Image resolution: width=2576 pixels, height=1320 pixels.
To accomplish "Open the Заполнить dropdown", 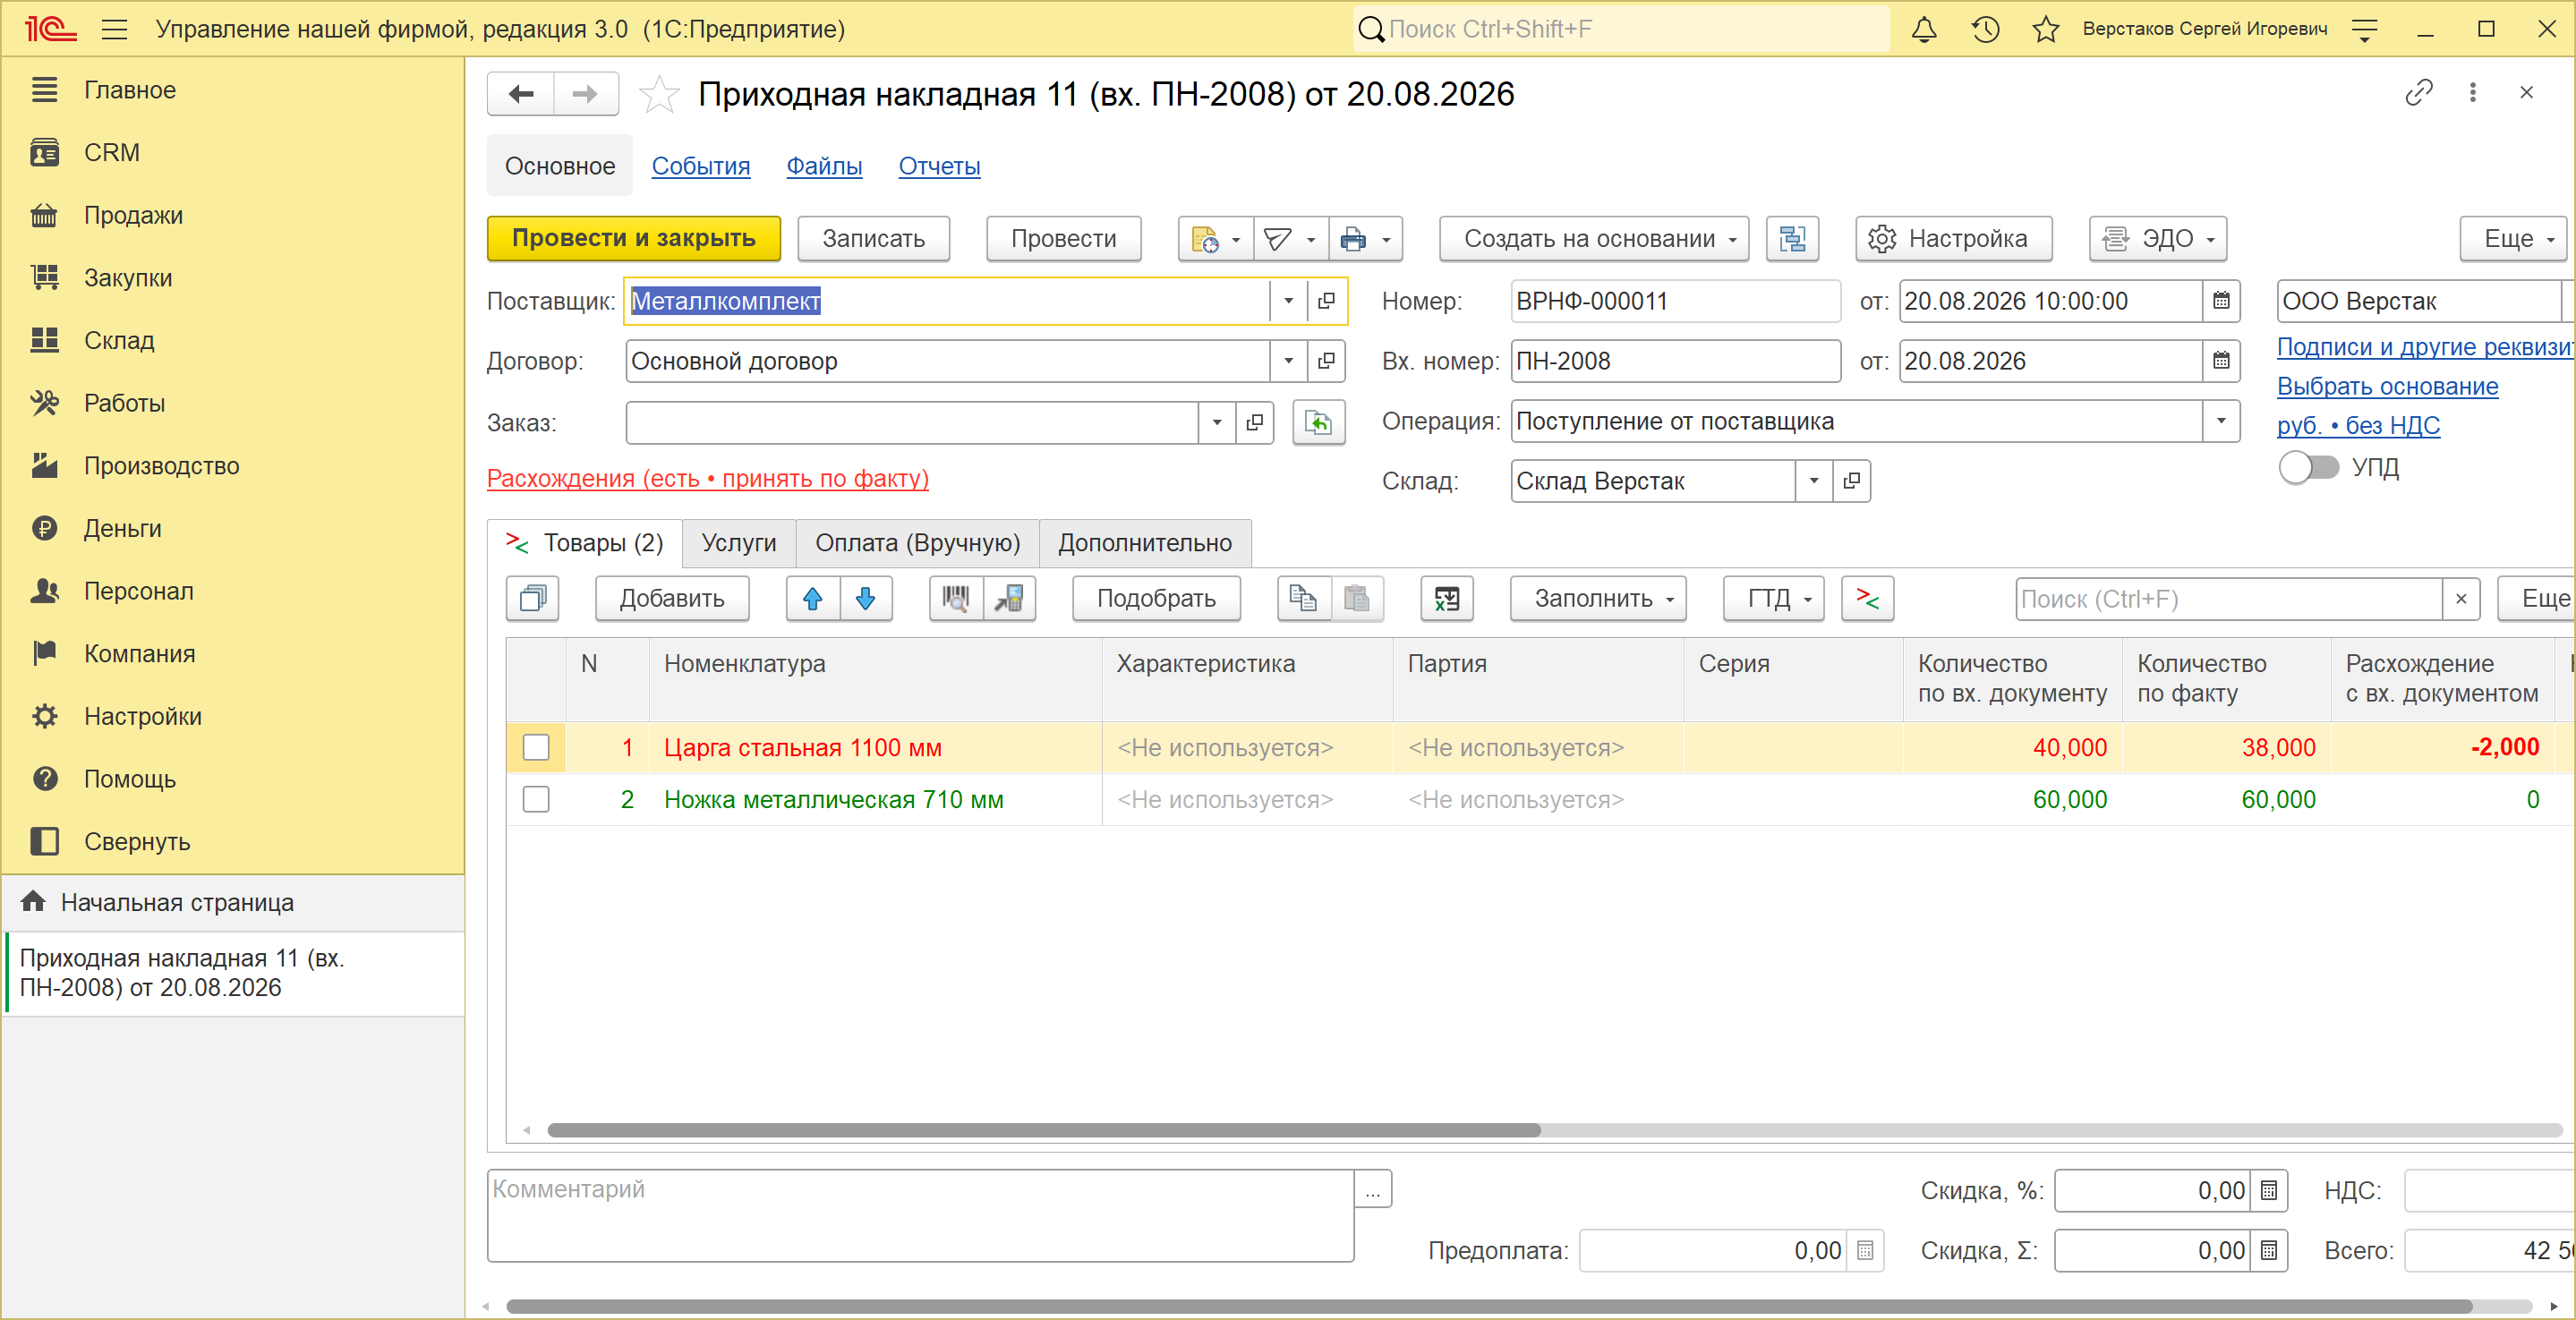I will (1598, 599).
